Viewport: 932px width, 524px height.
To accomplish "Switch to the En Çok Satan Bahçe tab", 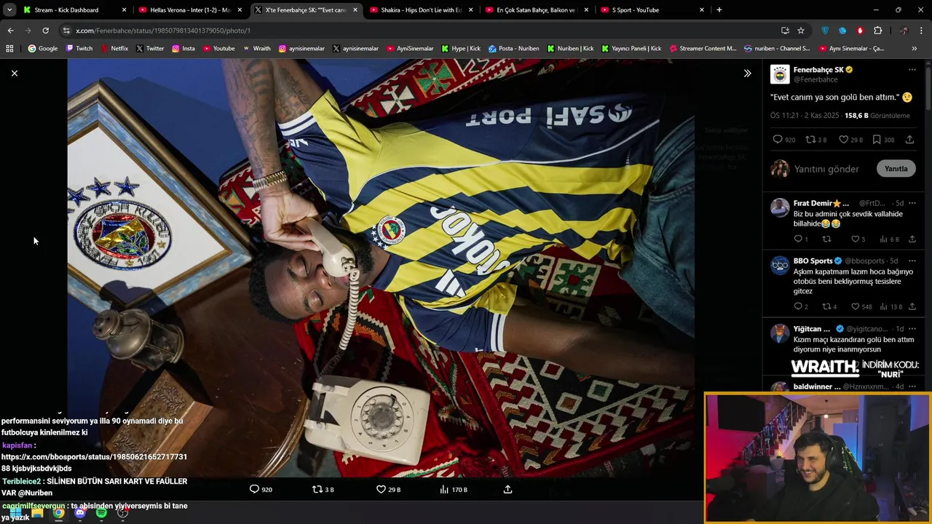I will click(536, 10).
